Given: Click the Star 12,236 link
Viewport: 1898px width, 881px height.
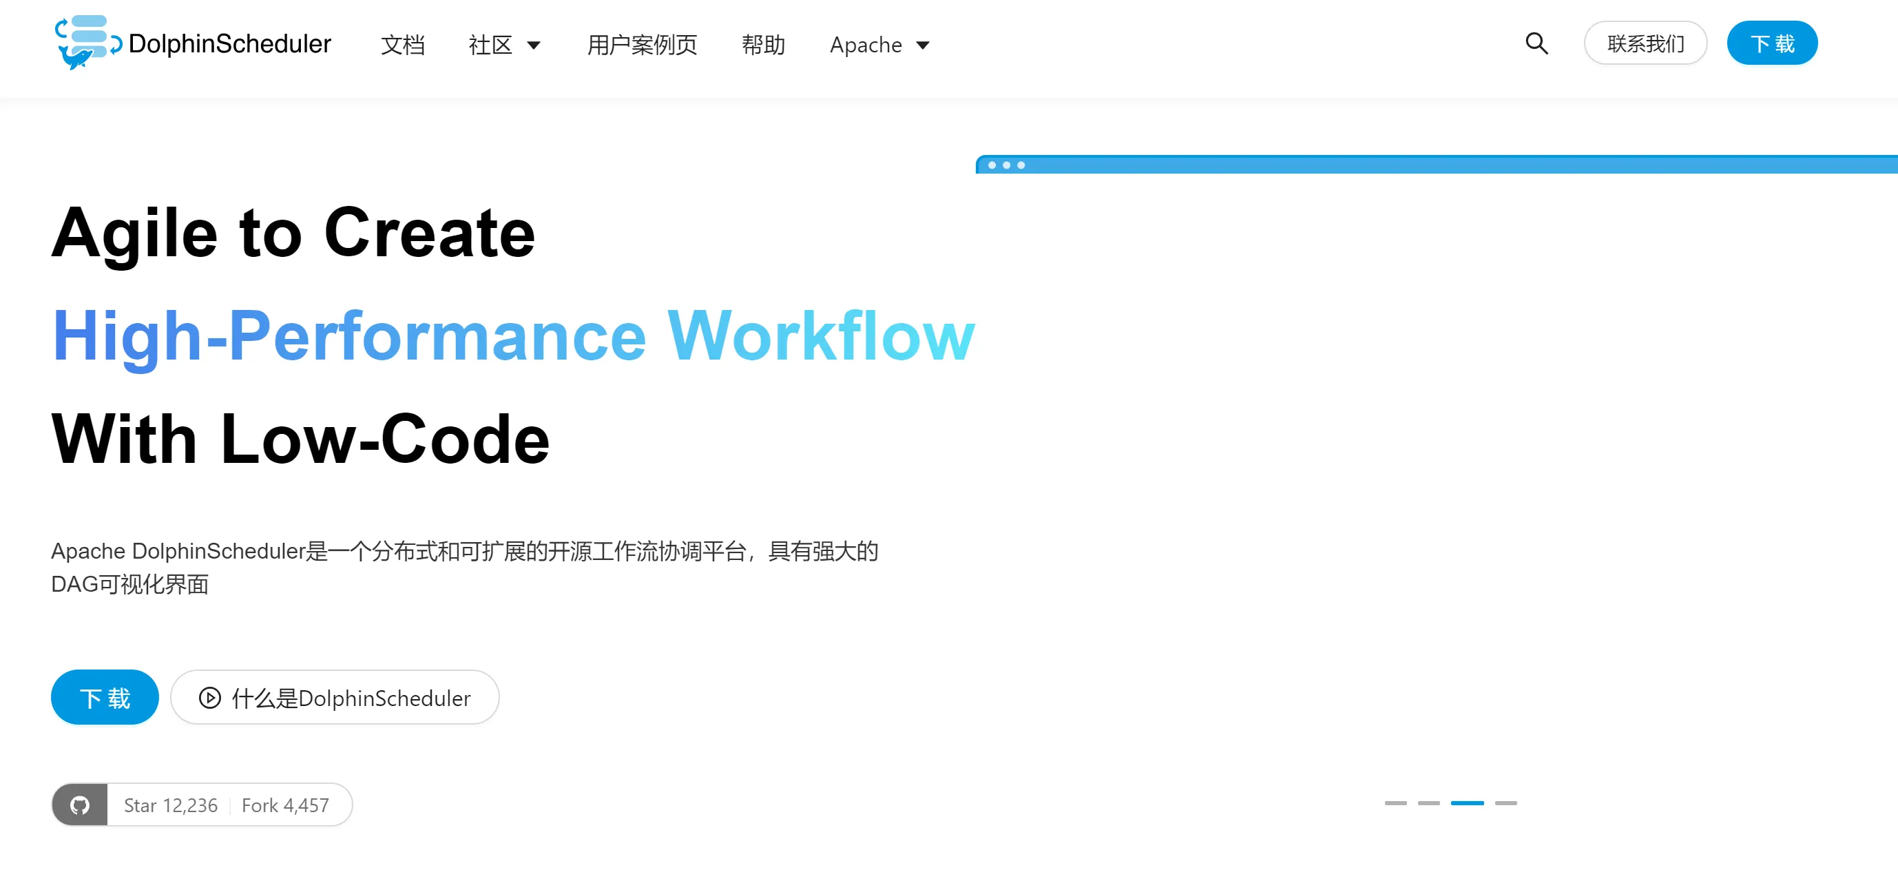Looking at the screenshot, I should pyautogui.click(x=170, y=805).
